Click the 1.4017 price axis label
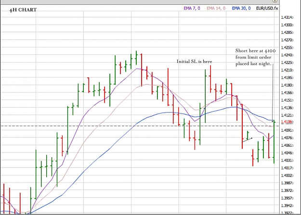 (x=287, y=168)
